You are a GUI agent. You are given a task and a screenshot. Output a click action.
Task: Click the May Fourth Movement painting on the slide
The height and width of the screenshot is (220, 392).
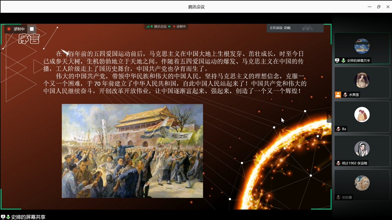(132, 151)
